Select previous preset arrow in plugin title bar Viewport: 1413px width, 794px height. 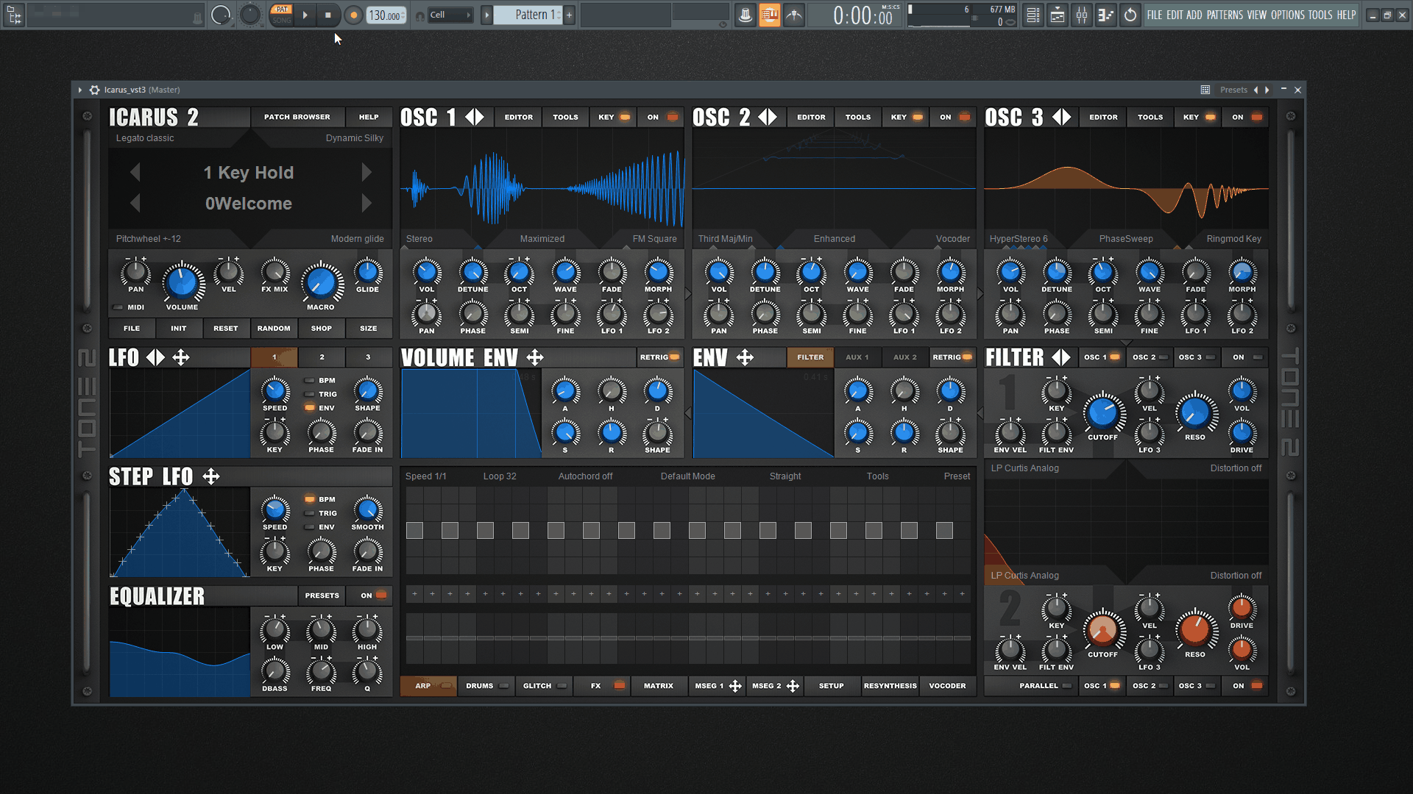tap(1256, 90)
